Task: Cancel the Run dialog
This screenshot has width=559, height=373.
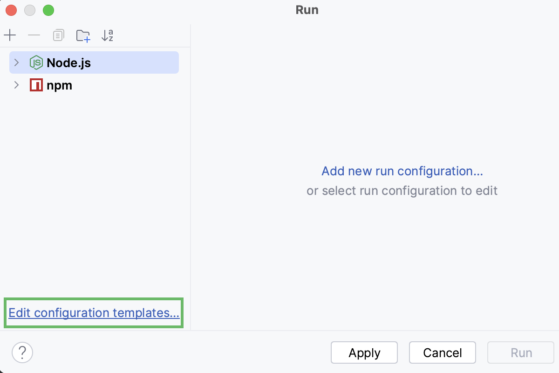Action: [x=442, y=352]
